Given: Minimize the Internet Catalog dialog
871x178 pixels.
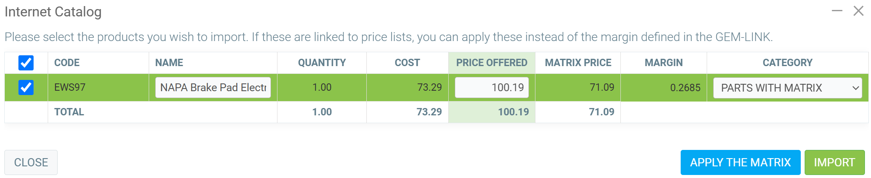Looking at the screenshot, I should pos(837,11).
